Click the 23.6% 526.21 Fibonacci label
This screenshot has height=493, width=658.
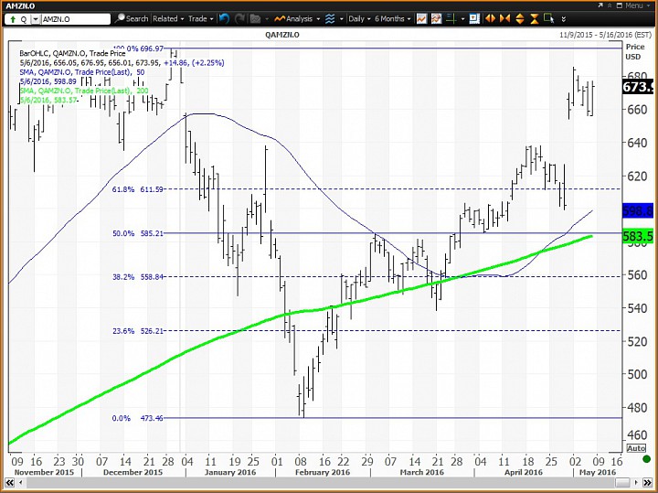138,331
